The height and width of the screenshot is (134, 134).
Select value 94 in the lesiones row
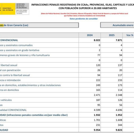point(121,55)
